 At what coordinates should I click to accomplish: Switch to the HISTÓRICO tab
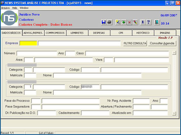(x=143, y=33)
